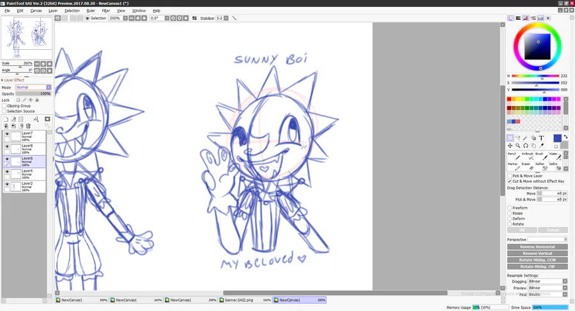Choose the AirBrush tool
Image resolution: width=575 pixels, height=311 pixels.
click(x=527, y=156)
